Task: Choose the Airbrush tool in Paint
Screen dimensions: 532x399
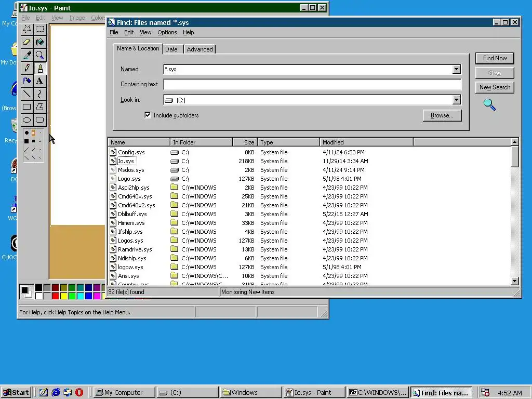Action: pos(27,81)
